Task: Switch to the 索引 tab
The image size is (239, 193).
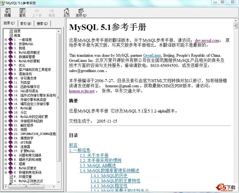Action: tap(26, 24)
